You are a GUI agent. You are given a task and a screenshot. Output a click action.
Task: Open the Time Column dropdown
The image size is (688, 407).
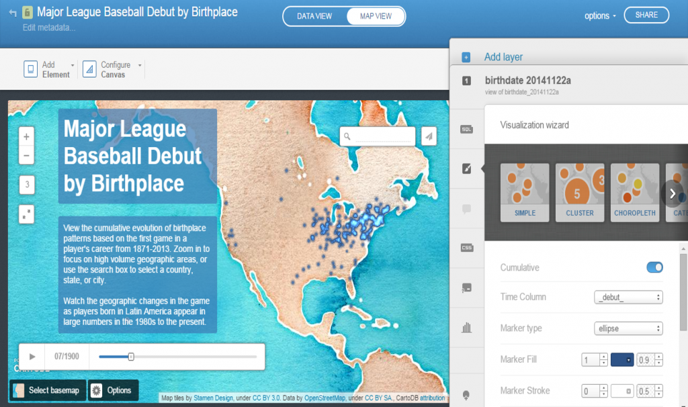[x=628, y=297]
